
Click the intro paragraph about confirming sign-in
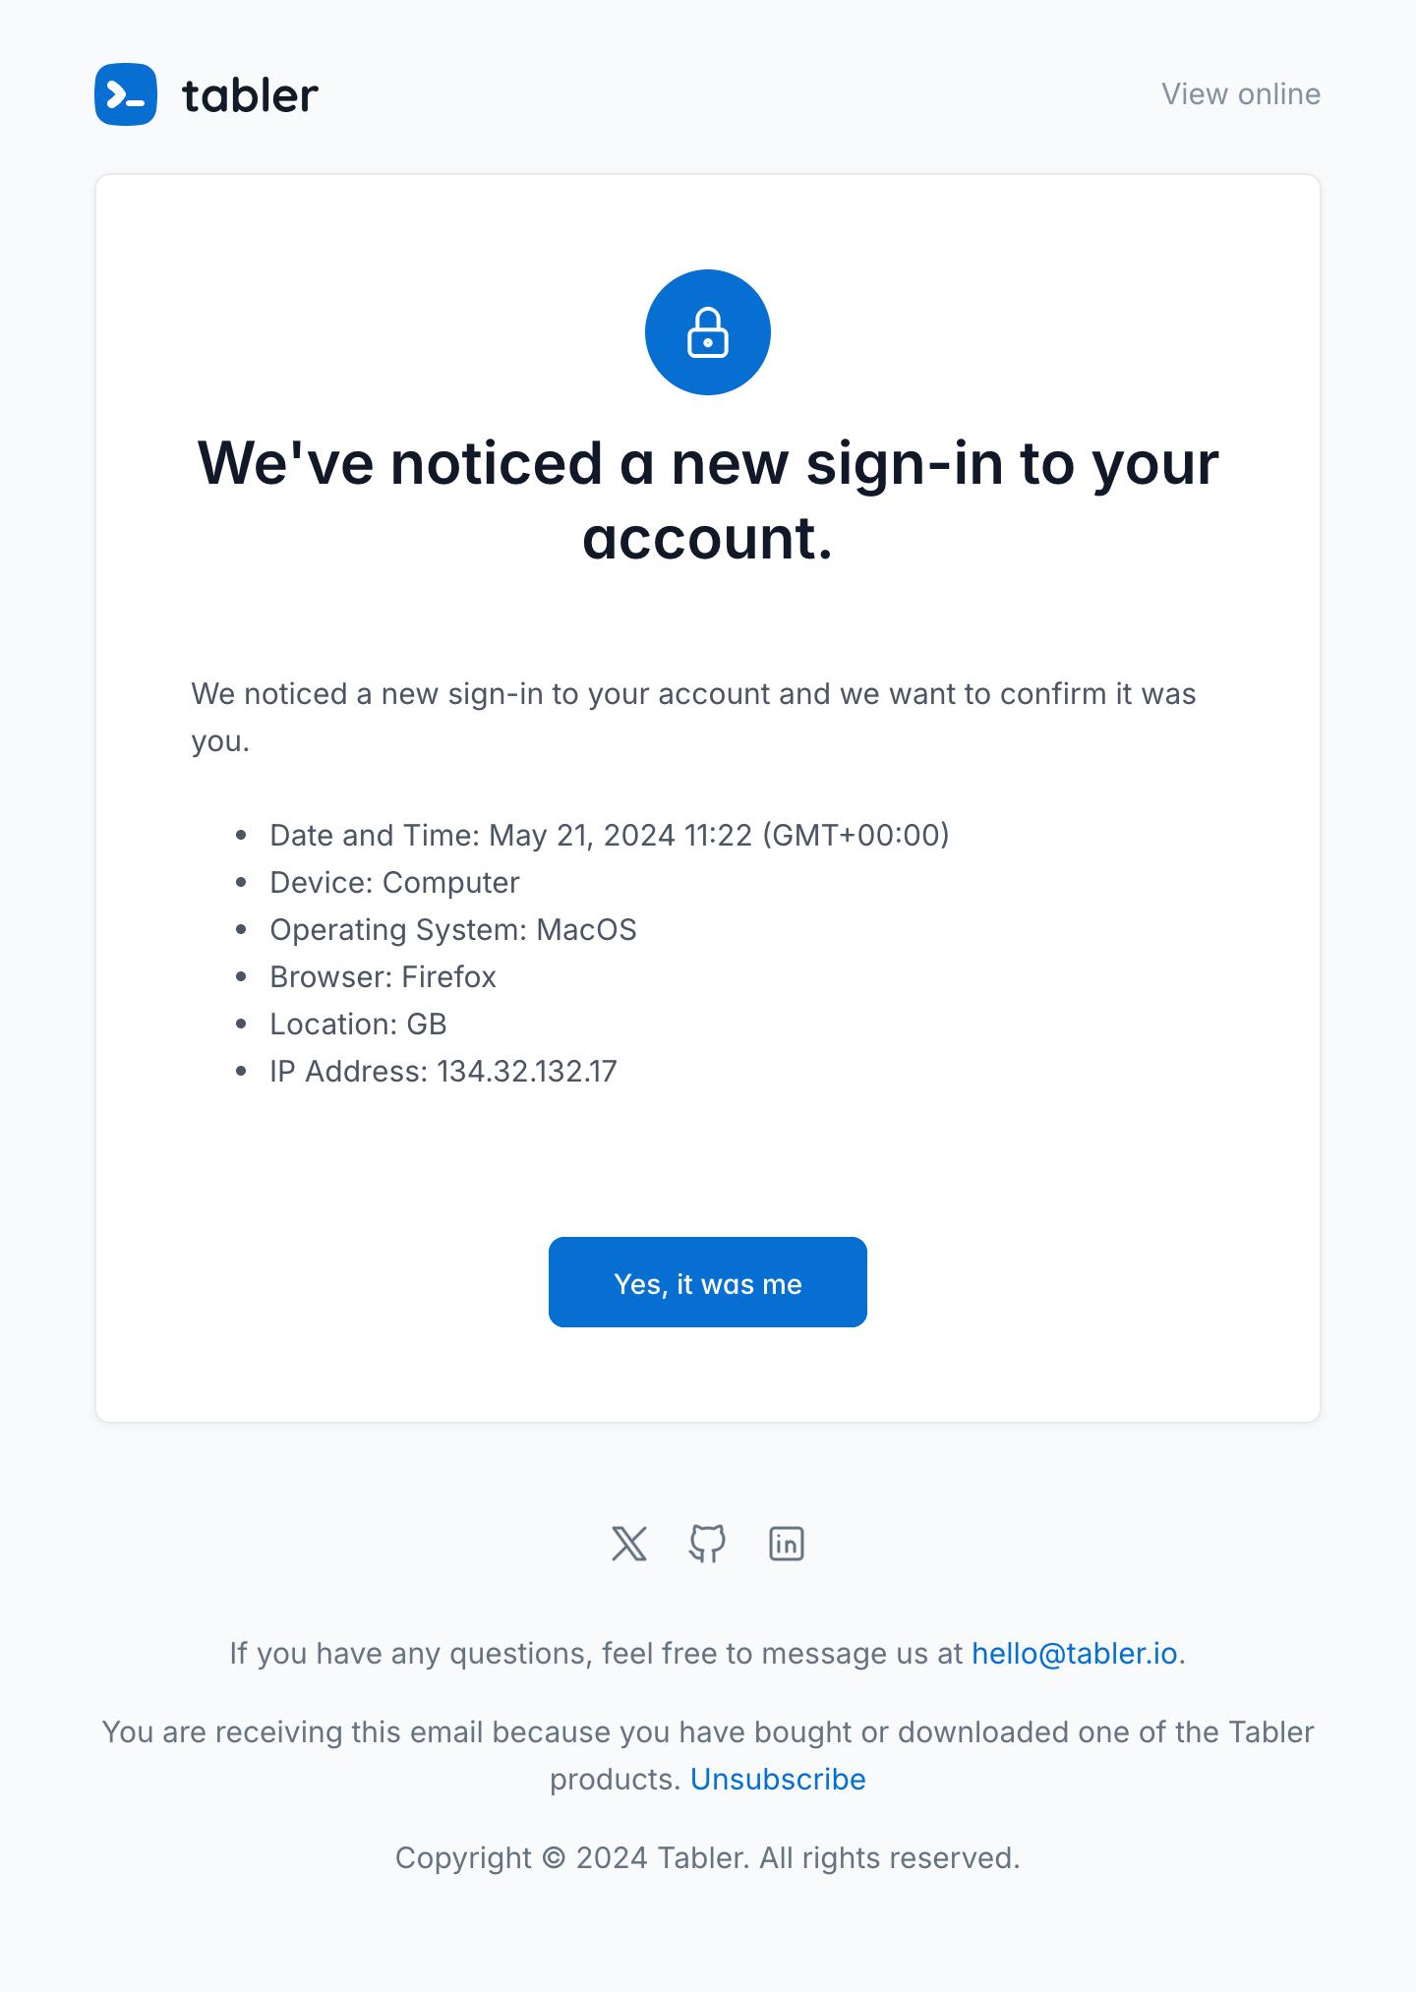pyautogui.click(x=692, y=717)
